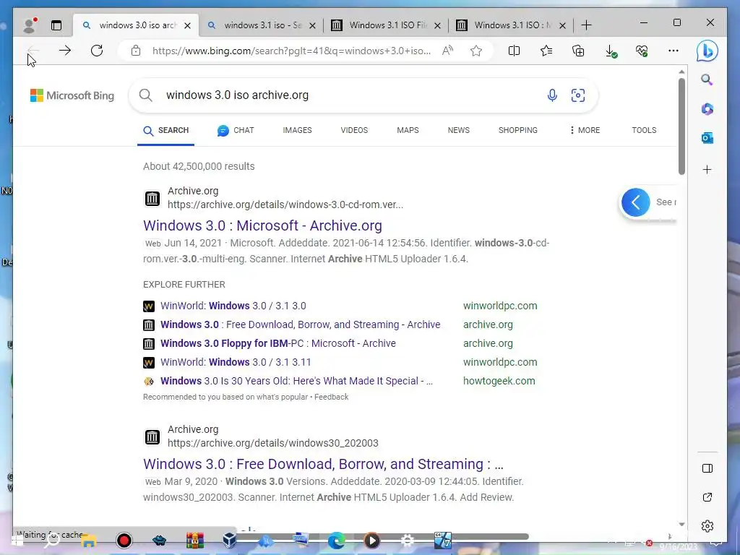Open VirtualBox from the taskbar
The width and height of the screenshot is (740, 555).
[x=230, y=541]
